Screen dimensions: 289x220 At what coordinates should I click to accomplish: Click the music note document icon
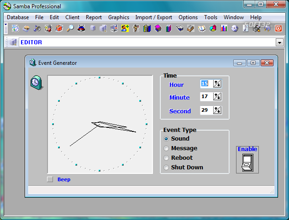pyautogui.click(x=246, y=28)
